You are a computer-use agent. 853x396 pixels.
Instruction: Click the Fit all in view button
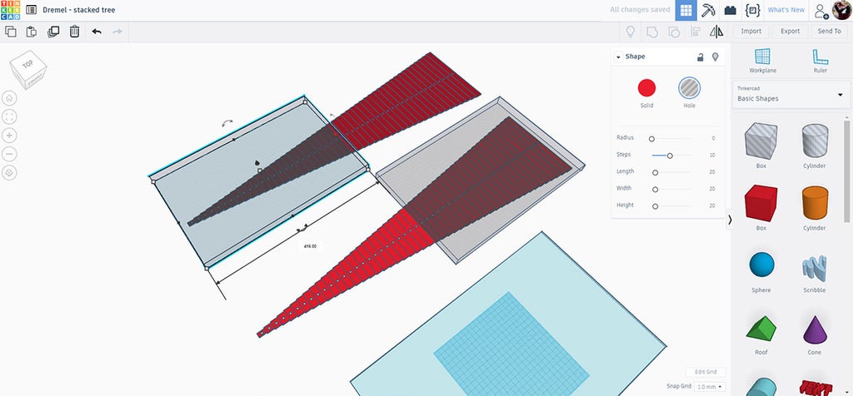[x=10, y=116]
